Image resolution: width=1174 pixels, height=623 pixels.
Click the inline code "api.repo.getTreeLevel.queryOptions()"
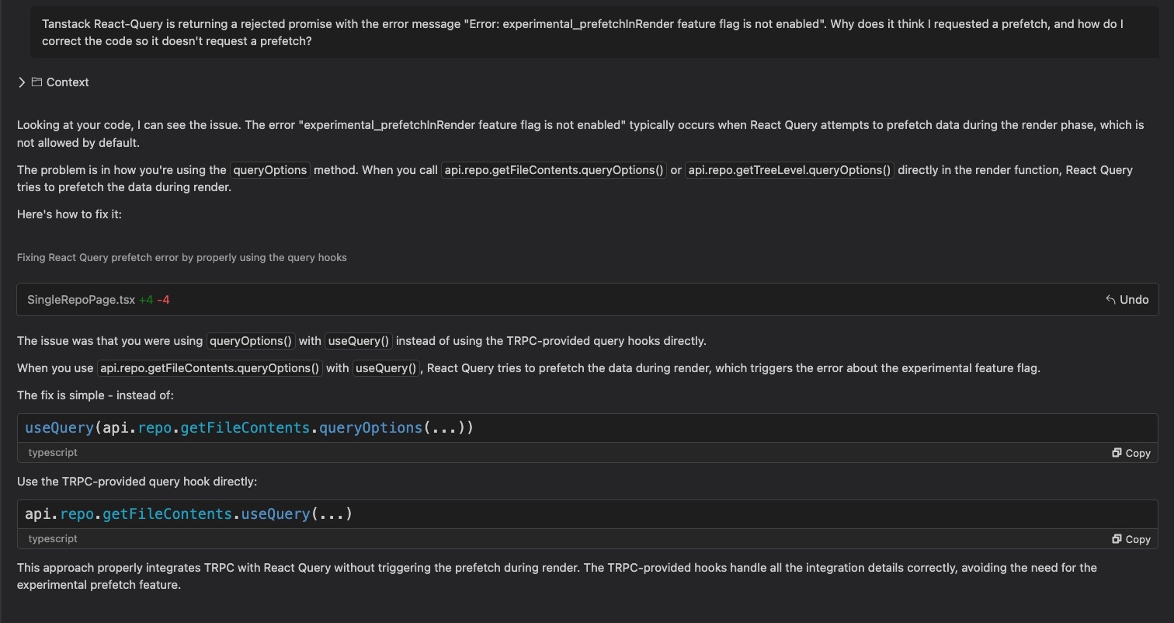click(790, 170)
